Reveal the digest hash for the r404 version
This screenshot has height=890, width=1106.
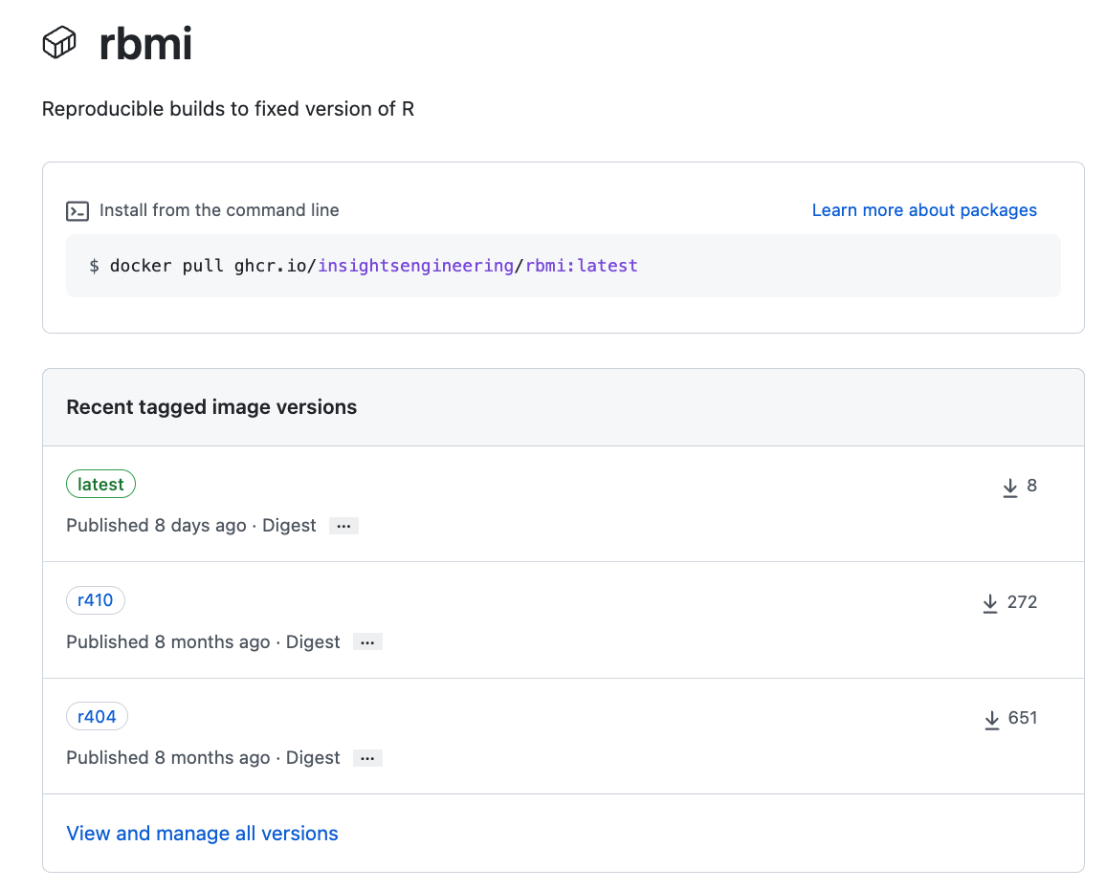(x=367, y=758)
